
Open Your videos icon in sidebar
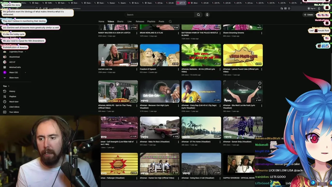(4, 112)
